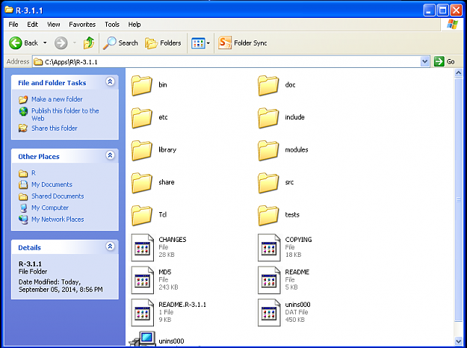Click the scrollbar up arrow

tap(459, 72)
